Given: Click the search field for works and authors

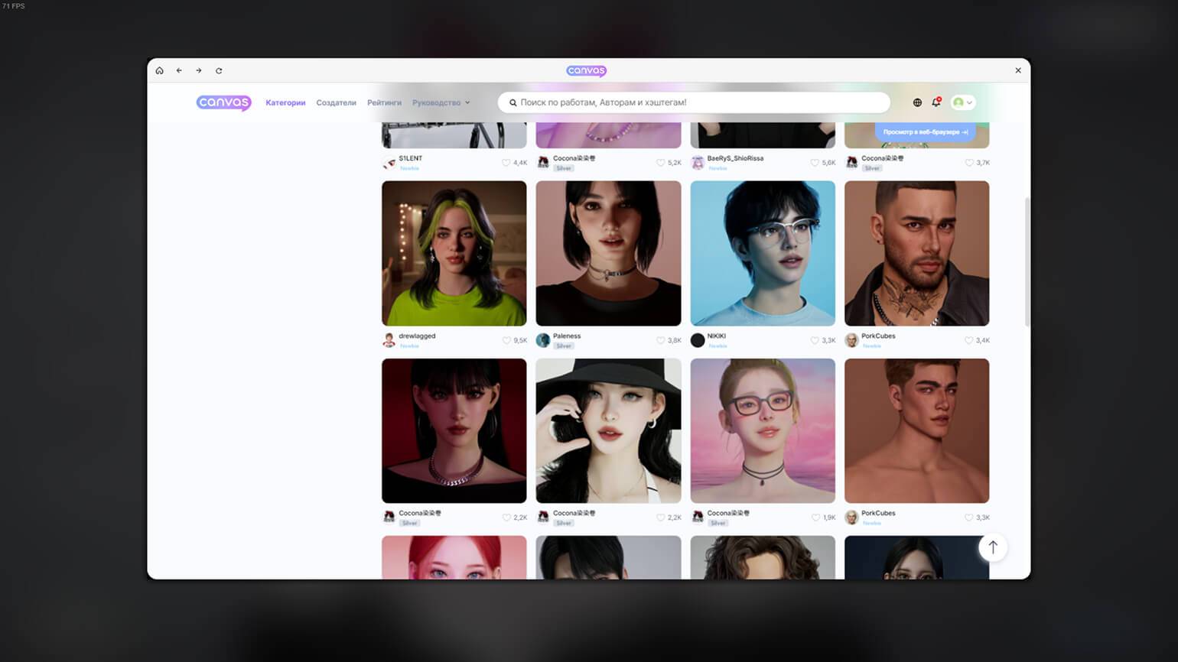Looking at the screenshot, I should [696, 102].
